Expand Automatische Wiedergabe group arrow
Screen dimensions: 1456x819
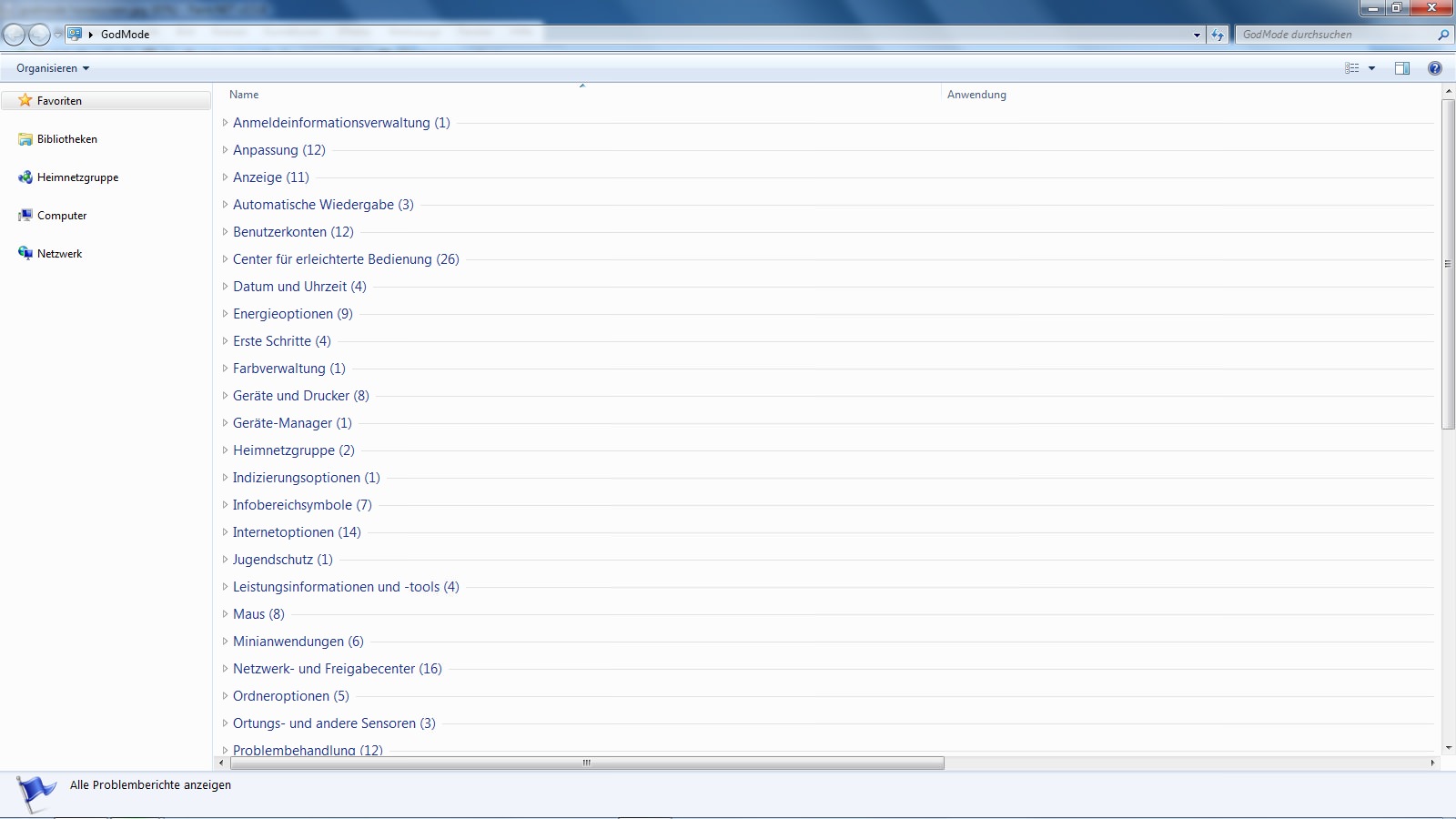pyautogui.click(x=225, y=205)
